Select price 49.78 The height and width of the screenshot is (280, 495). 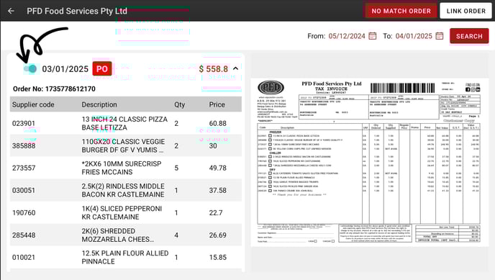[x=217, y=168]
